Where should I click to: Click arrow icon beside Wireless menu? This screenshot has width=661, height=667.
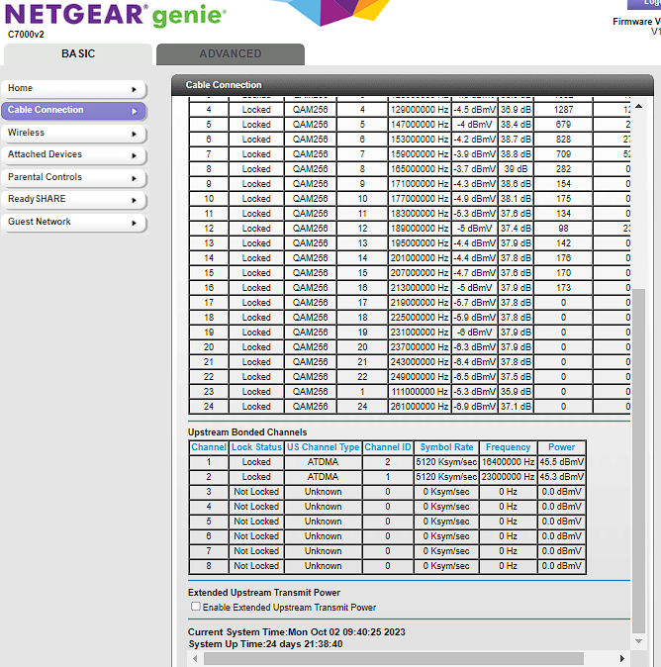pyautogui.click(x=134, y=134)
